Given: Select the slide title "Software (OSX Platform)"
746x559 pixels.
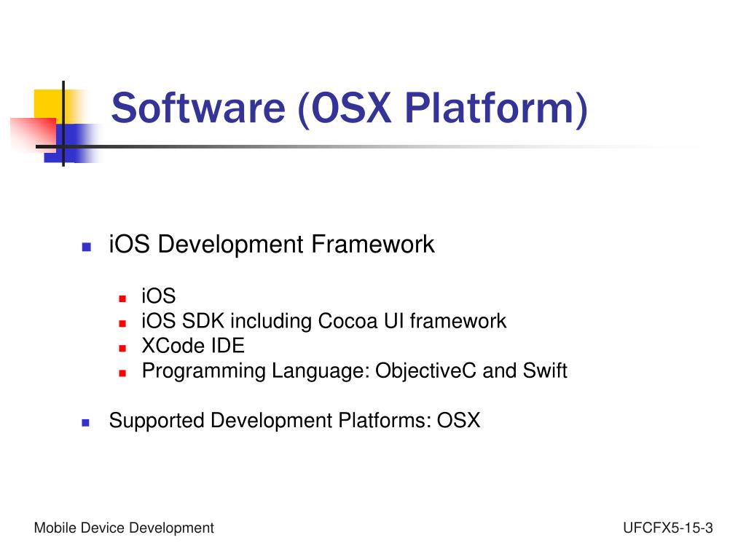Looking at the screenshot, I should click(349, 109).
